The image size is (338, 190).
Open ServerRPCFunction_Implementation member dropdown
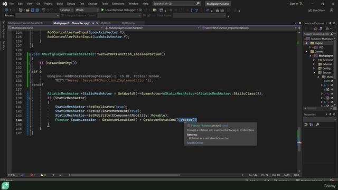249,28
